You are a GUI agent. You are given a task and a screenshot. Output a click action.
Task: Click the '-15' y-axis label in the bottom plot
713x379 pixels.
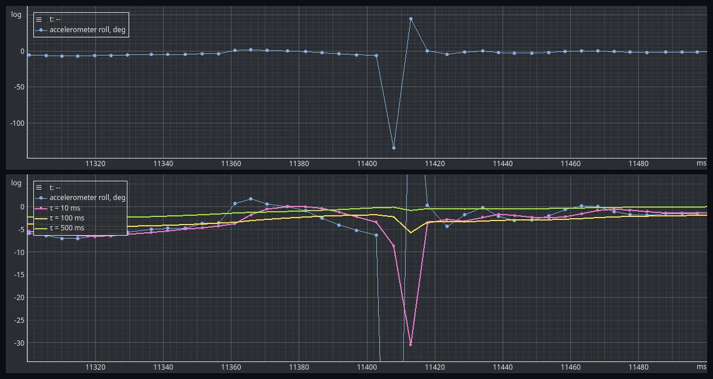(19, 275)
